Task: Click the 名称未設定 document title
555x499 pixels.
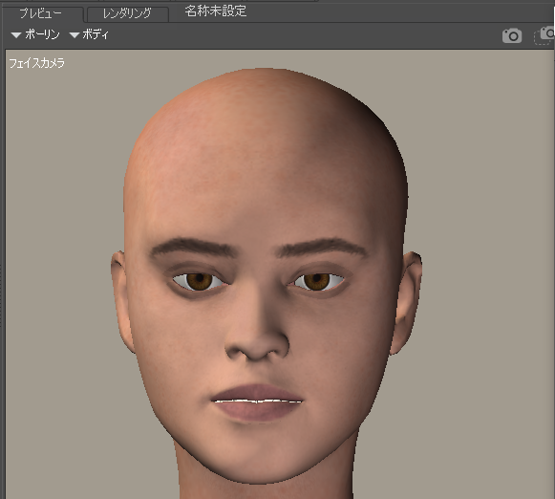Action: (216, 11)
